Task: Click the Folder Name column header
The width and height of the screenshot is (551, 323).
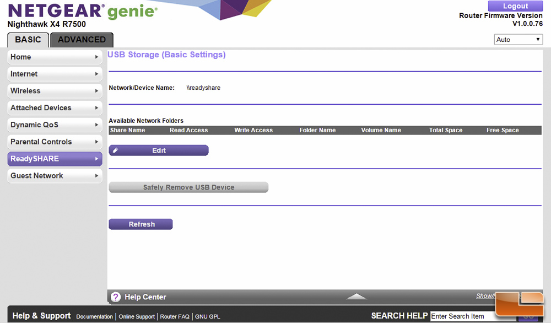Action: pyautogui.click(x=317, y=131)
